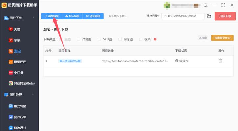The height and width of the screenshot is (131, 238).
Task: Click 检测登录状态 check login button
Action: click(x=222, y=38)
